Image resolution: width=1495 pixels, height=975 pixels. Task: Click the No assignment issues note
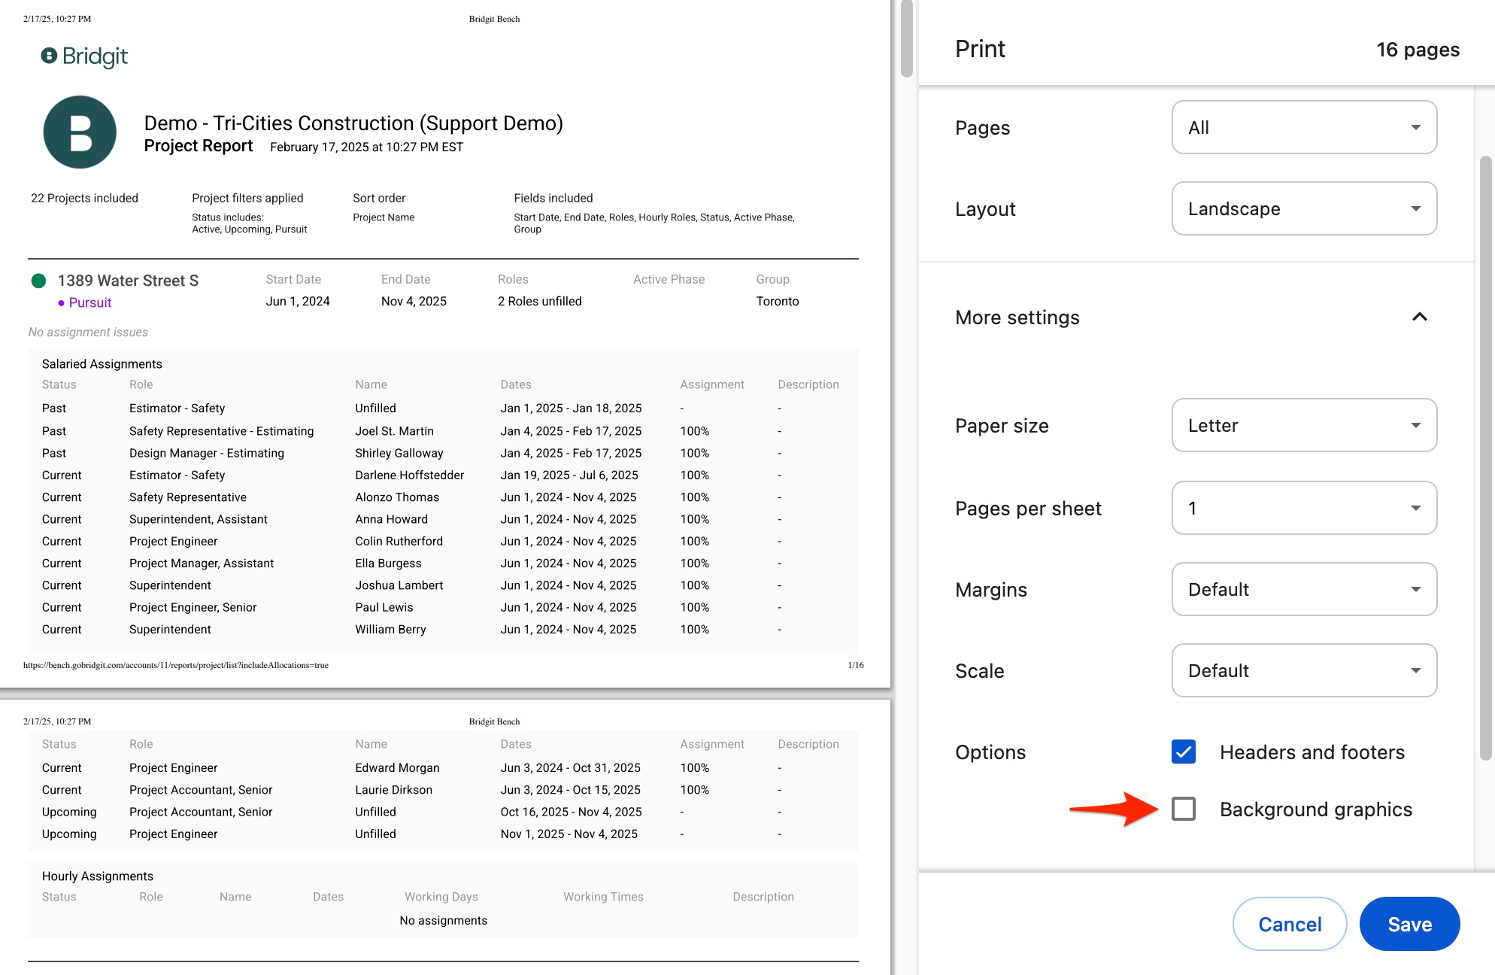pyautogui.click(x=88, y=332)
